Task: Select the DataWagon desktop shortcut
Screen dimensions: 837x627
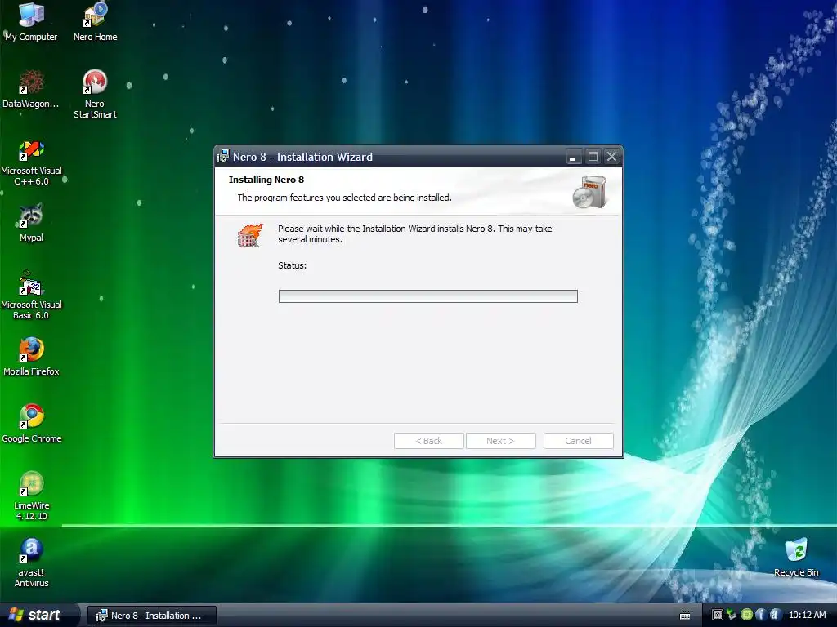Action: (x=31, y=88)
